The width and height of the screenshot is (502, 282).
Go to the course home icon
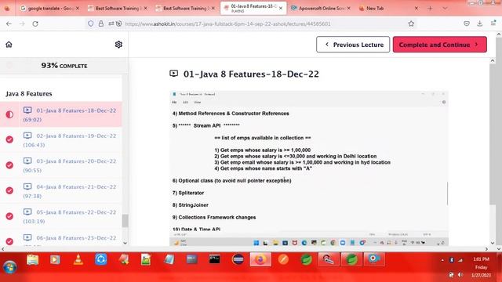(x=9, y=45)
